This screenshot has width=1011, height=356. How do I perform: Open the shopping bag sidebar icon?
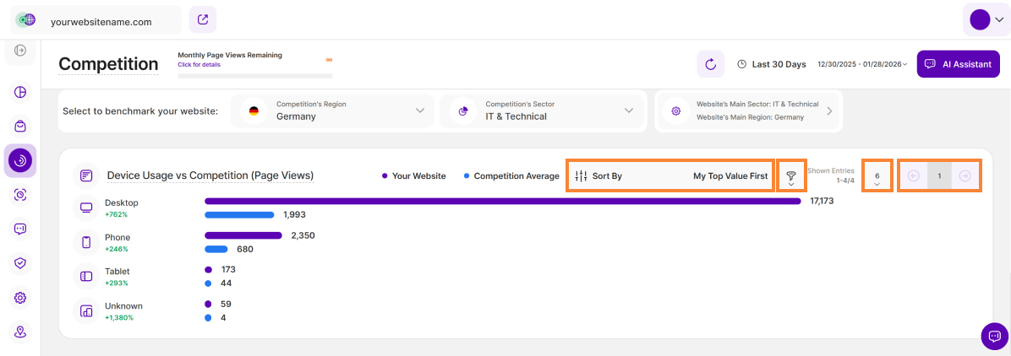pyautogui.click(x=20, y=126)
